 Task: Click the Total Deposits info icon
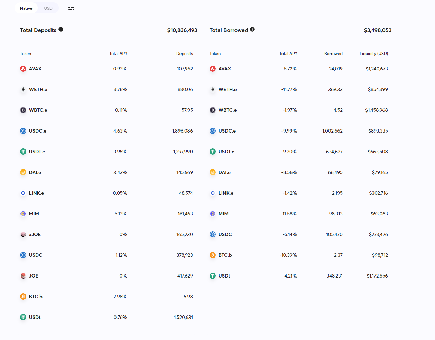click(x=61, y=30)
